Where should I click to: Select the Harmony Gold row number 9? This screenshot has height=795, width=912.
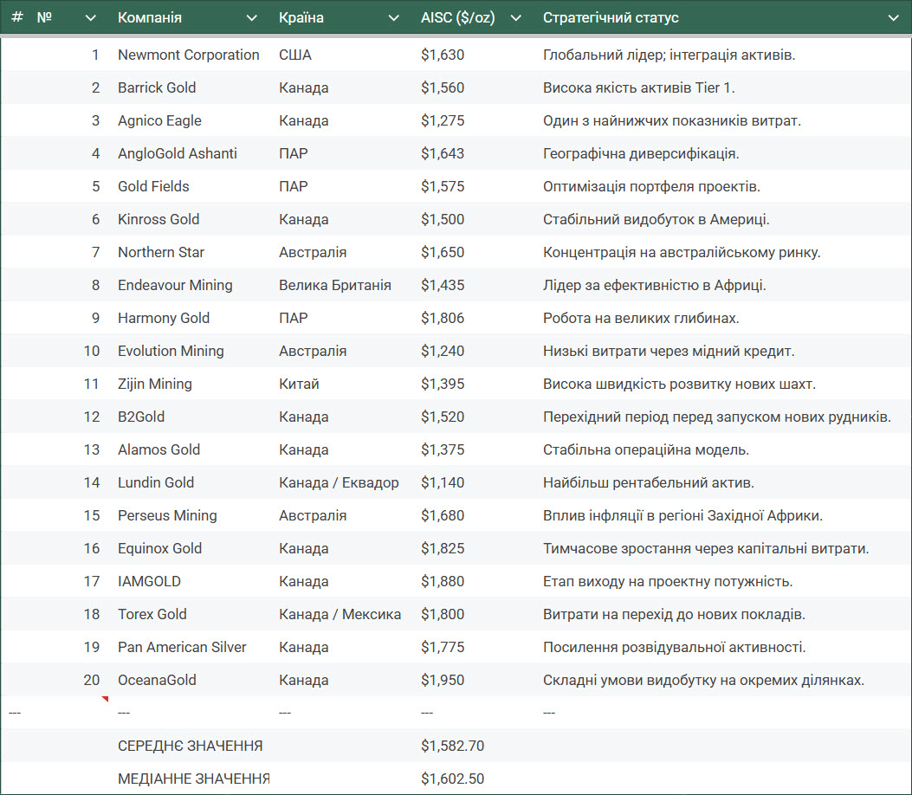pyautogui.click(x=95, y=318)
